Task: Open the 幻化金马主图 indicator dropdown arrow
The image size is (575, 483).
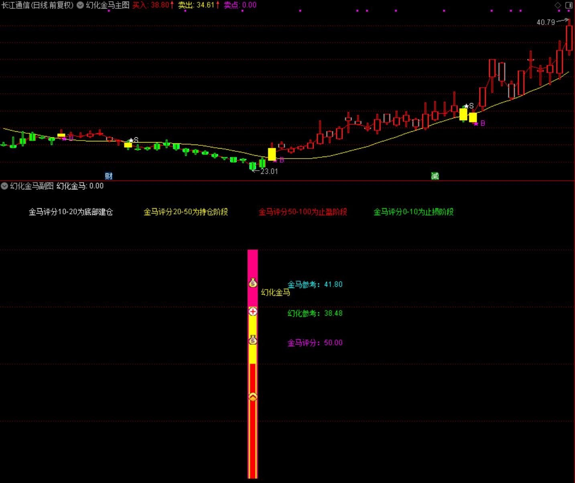Action: 80,5
